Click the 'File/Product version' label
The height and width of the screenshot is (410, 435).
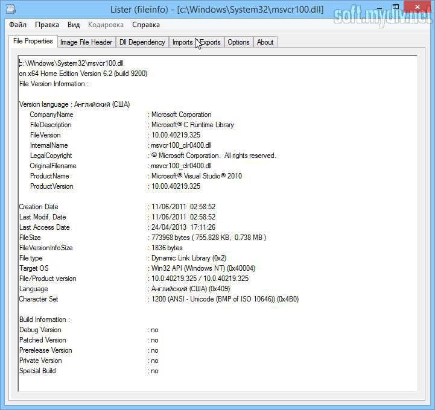tap(48, 279)
